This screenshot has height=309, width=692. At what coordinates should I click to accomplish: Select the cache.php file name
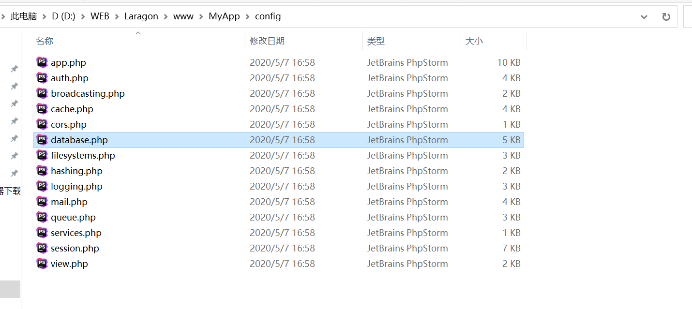tap(72, 109)
